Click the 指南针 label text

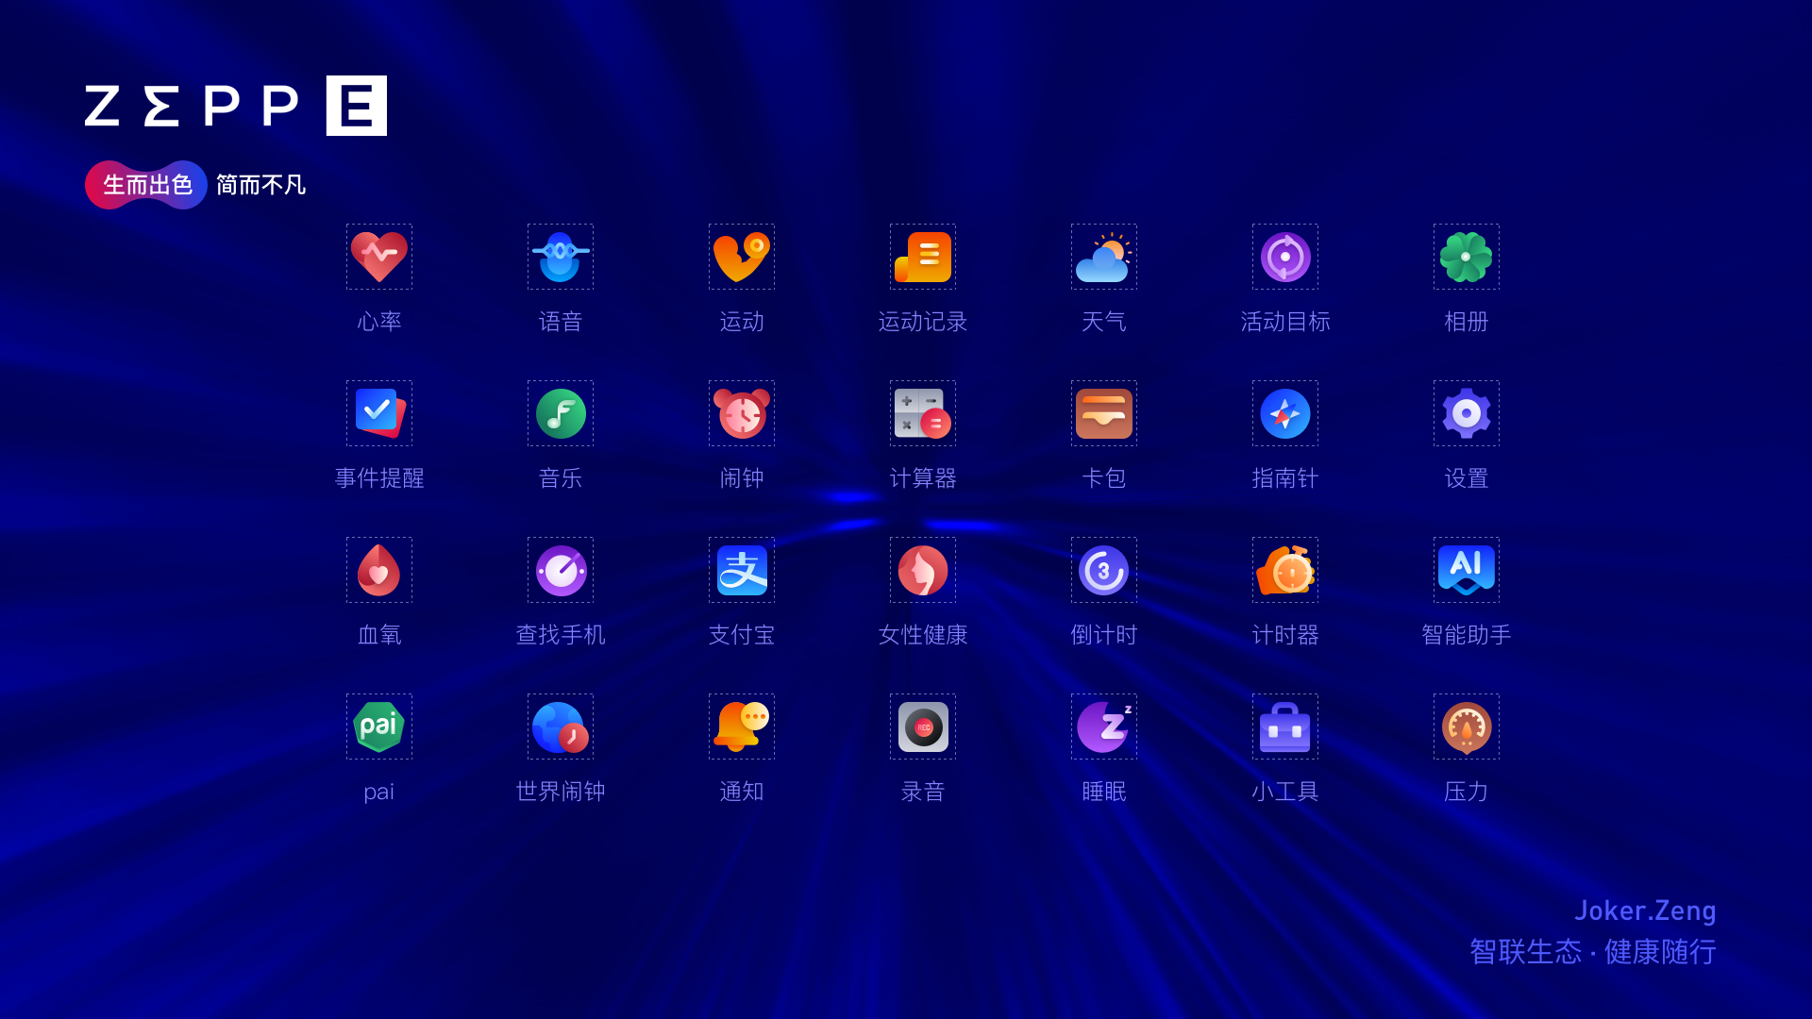pos(1285,478)
